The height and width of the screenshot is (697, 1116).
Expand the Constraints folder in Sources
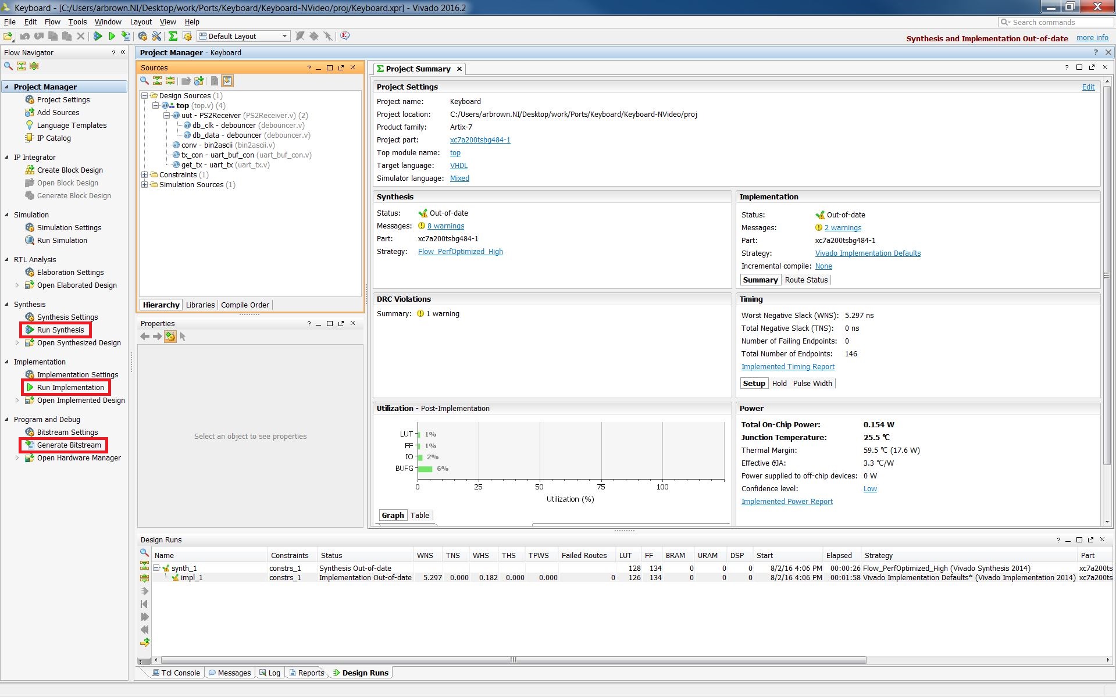tap(145, 174)
